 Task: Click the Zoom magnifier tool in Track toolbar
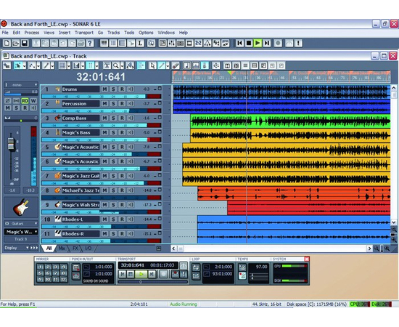coord(116,65)
